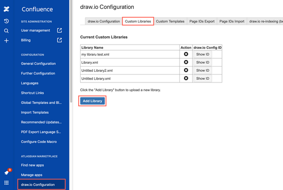The image size is (283, 190).
Task: Click the Confluence logo icon
Action: [x=7, y=9]
